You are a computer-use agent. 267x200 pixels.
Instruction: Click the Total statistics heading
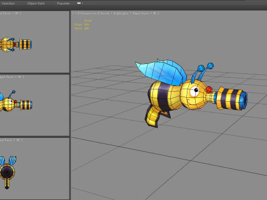(x=88, y=21)
